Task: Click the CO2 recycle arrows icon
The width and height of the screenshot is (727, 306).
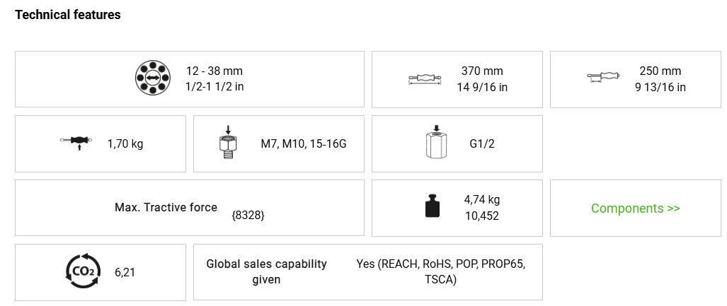Action: point(82,271)
